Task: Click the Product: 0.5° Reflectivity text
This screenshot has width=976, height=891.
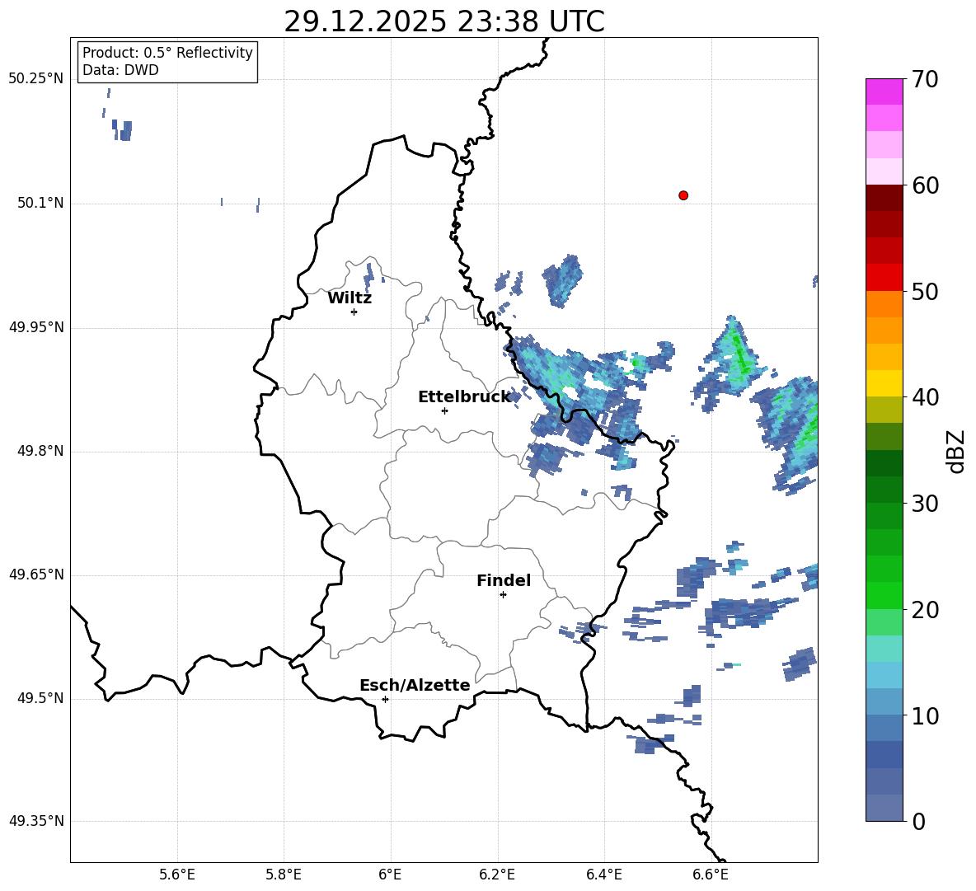Action: pyautogui.click(x=167, y=52)
